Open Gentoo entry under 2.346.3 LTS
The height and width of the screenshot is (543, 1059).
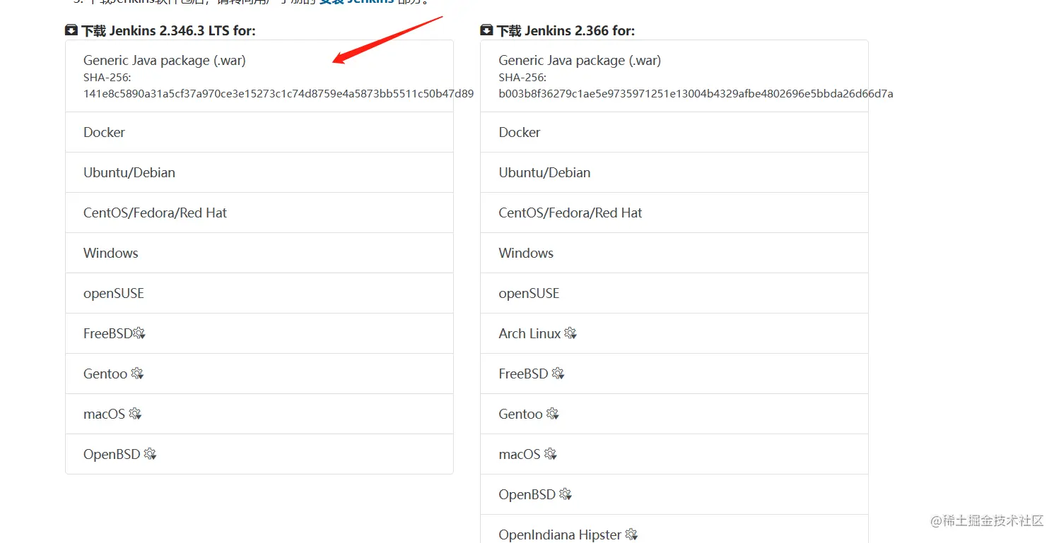[259, 374]
